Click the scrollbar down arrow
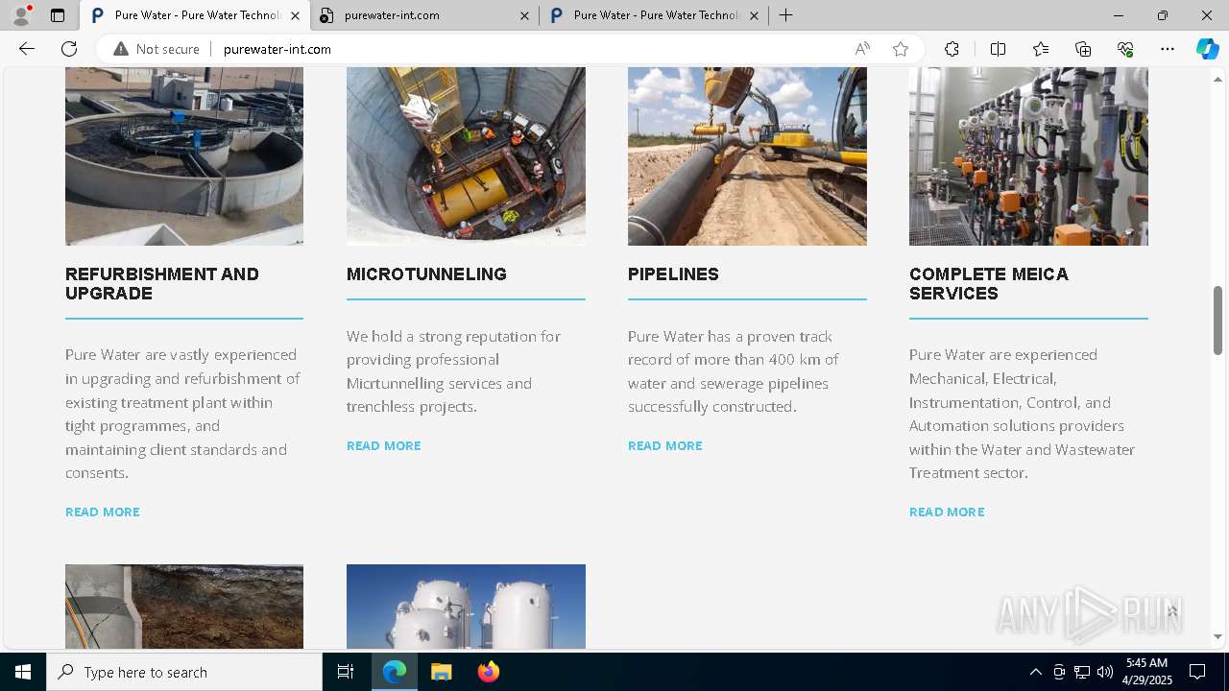The image size is (1229, 691). click(x=1217, y=636)
